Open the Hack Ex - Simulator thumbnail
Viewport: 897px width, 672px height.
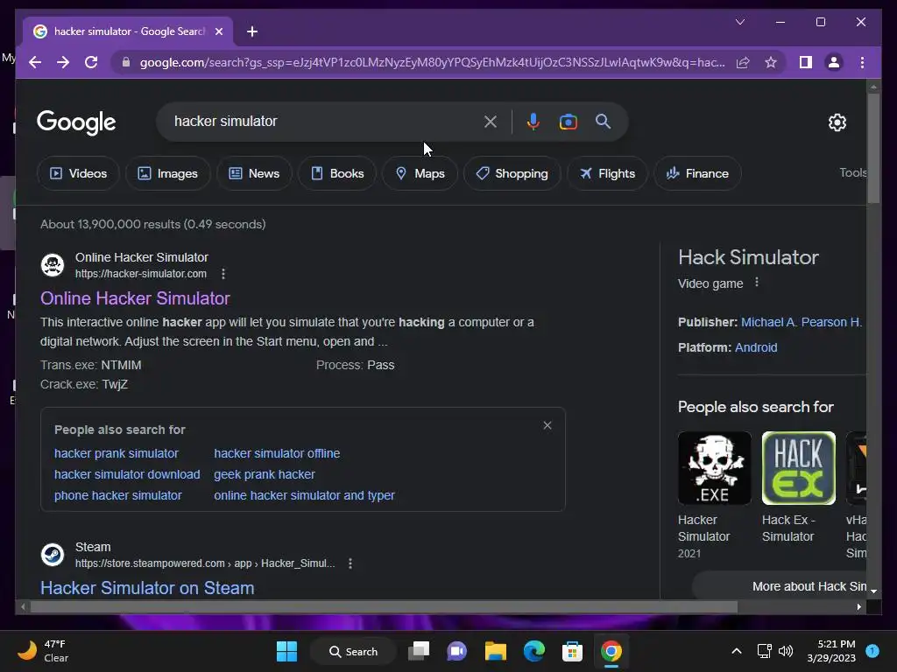pos(799,468)
